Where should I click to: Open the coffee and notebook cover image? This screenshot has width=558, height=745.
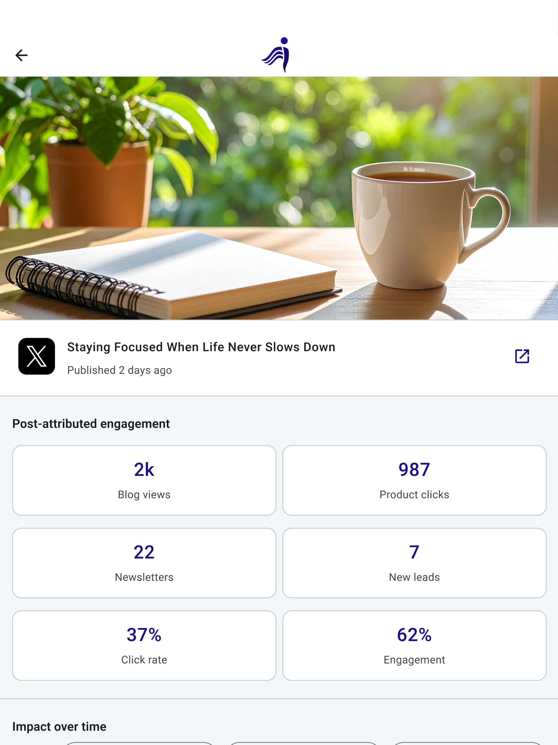[279, 198]
